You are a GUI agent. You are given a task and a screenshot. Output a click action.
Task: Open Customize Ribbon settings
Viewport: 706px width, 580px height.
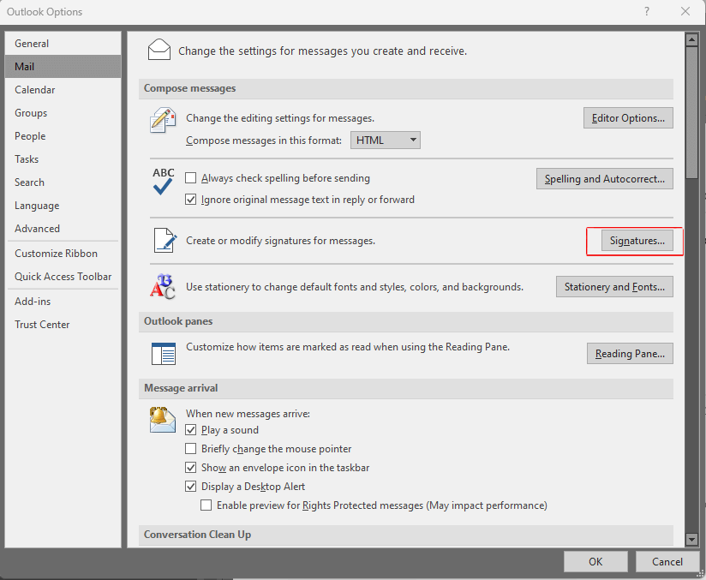click(x=63, y=254)
